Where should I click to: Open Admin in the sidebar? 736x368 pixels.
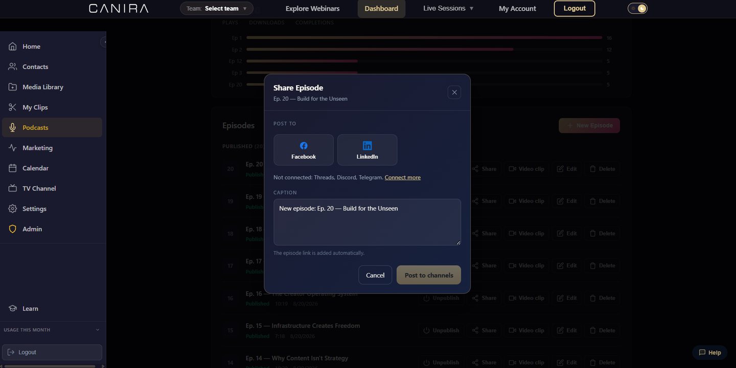coord(52,229)
